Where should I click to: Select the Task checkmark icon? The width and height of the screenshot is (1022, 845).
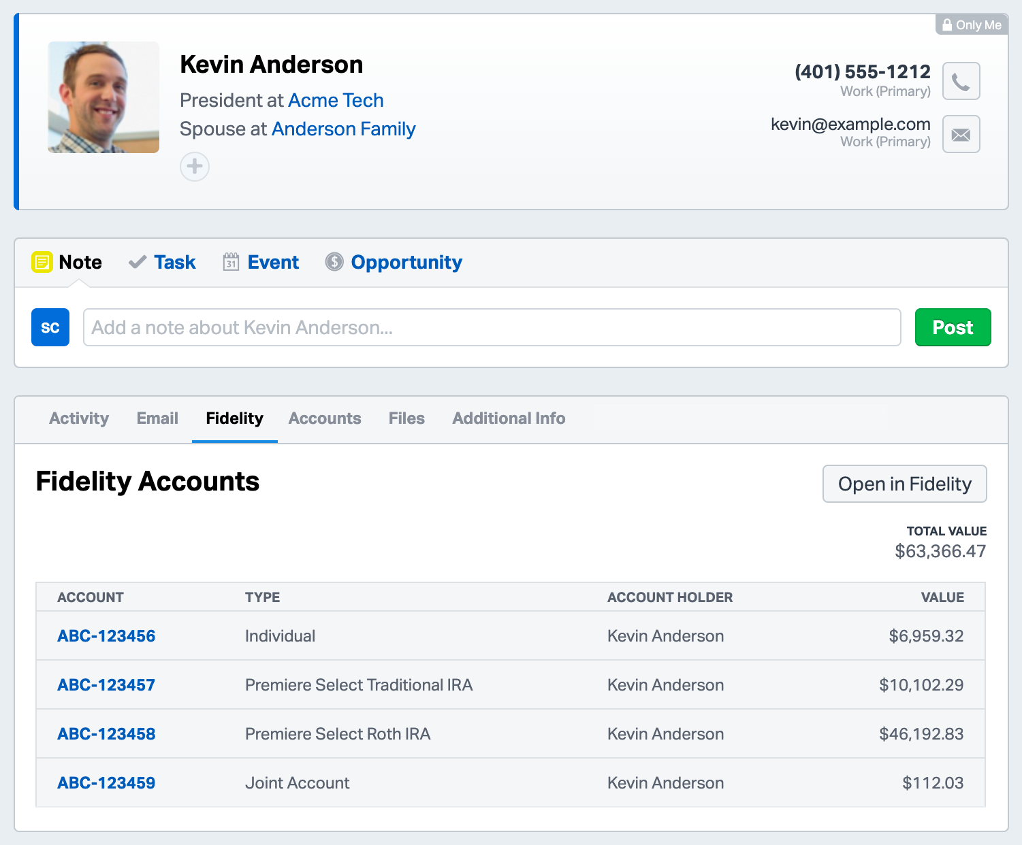pyautogui.click(x=137, y=261)
